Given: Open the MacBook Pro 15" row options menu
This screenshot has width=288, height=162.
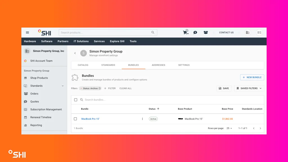Looking at the screenshot, I should pos(142,119).
